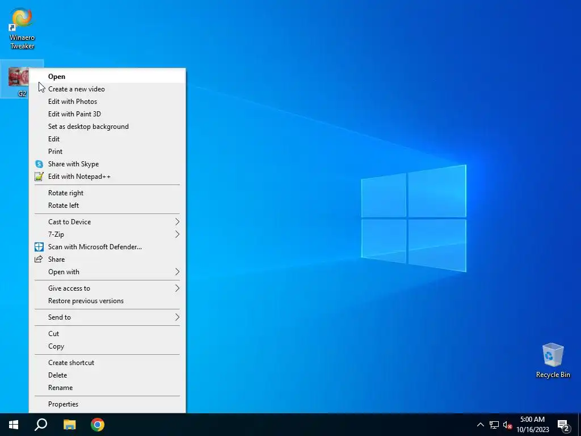Open the Windows Start menu
Viewport: 581px width, 436px height.
(x=14, y=425)
